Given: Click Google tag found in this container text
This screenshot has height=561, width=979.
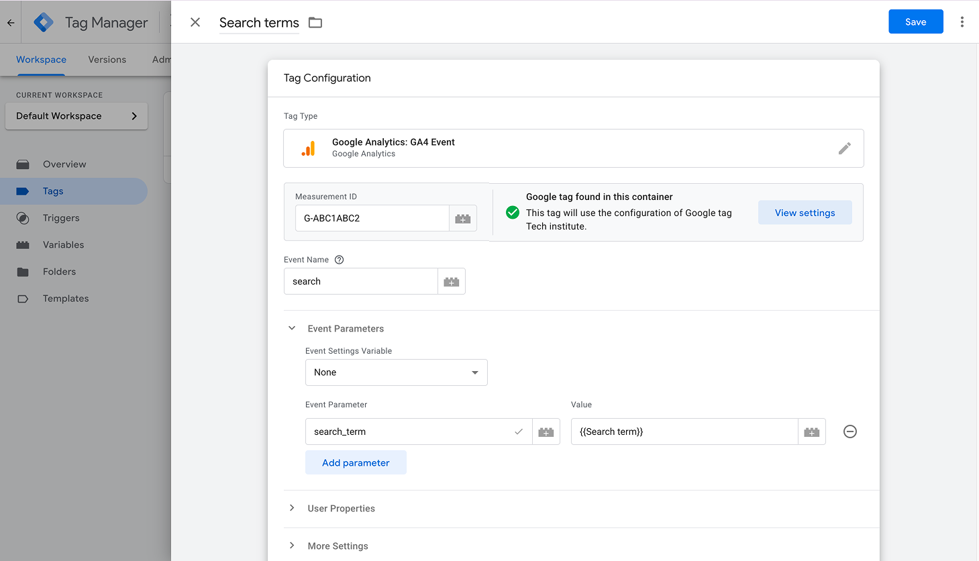Looking at the screenshot, I should 599,197.
